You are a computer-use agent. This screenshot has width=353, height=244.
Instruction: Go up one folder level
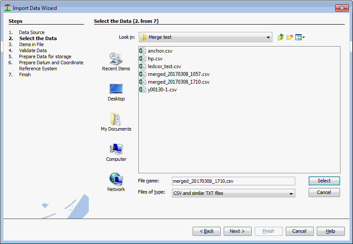281,37
